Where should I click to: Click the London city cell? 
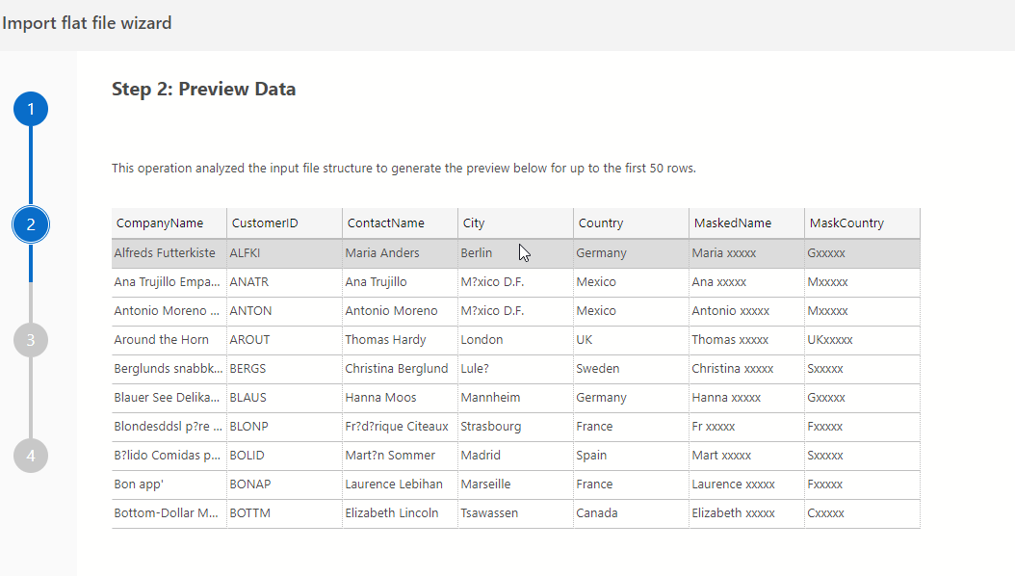(481, 340)
